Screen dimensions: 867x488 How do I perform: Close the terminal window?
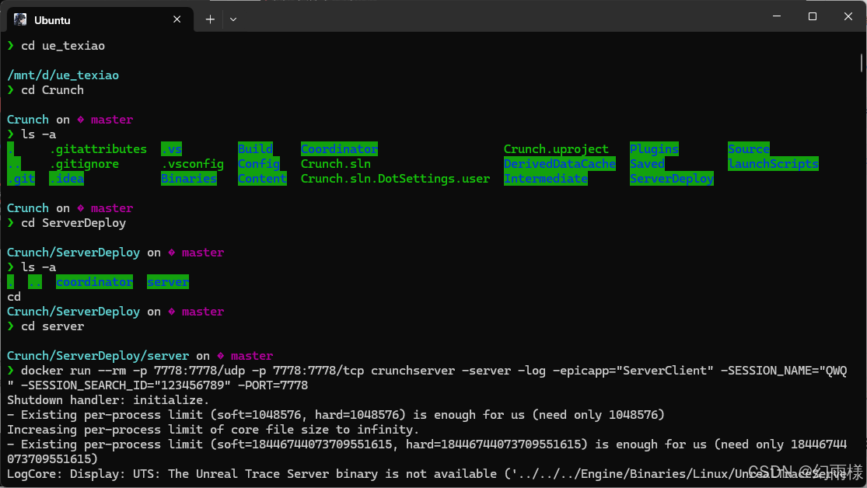848,16
